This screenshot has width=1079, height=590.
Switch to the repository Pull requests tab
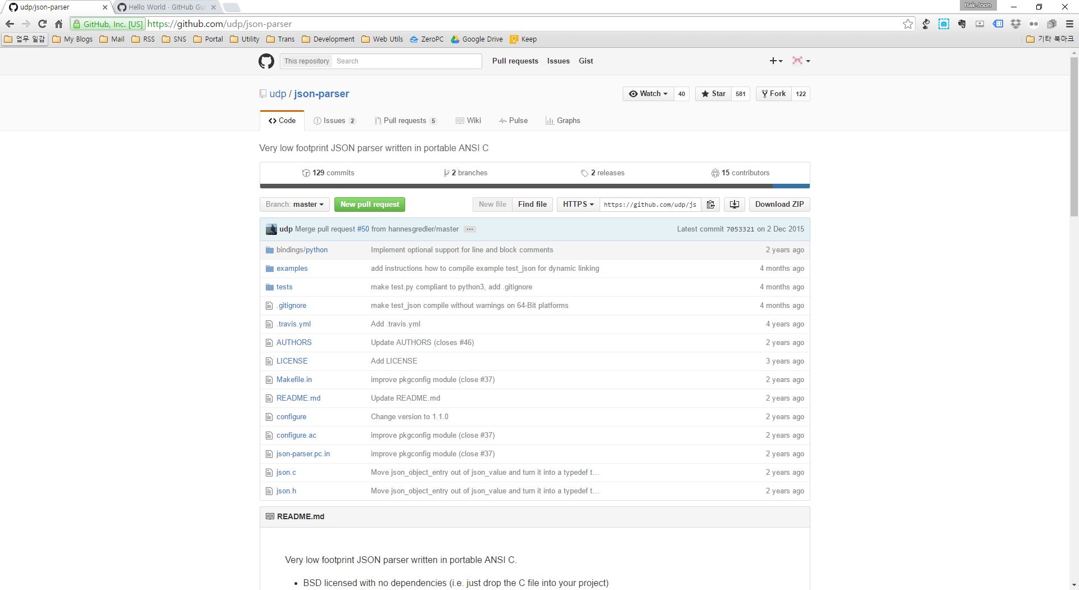(405, 121)
